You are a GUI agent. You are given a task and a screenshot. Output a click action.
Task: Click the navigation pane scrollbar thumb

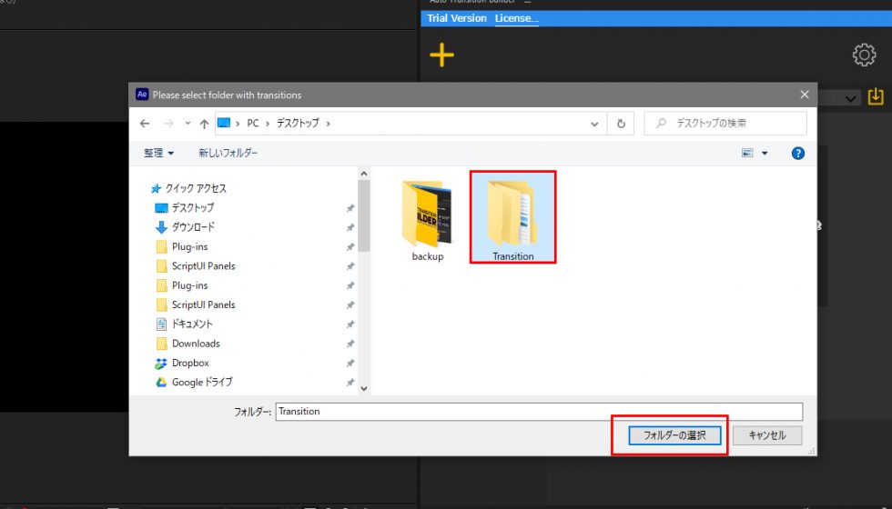click(x=364, y=216)
